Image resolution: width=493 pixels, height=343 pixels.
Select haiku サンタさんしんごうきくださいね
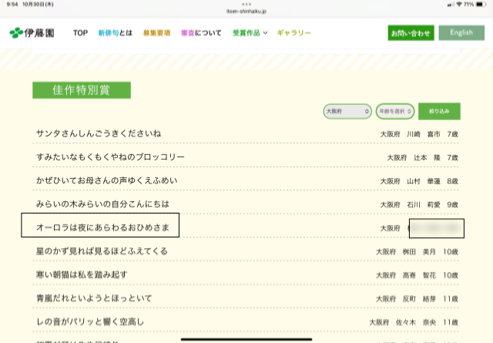point(99,133)
